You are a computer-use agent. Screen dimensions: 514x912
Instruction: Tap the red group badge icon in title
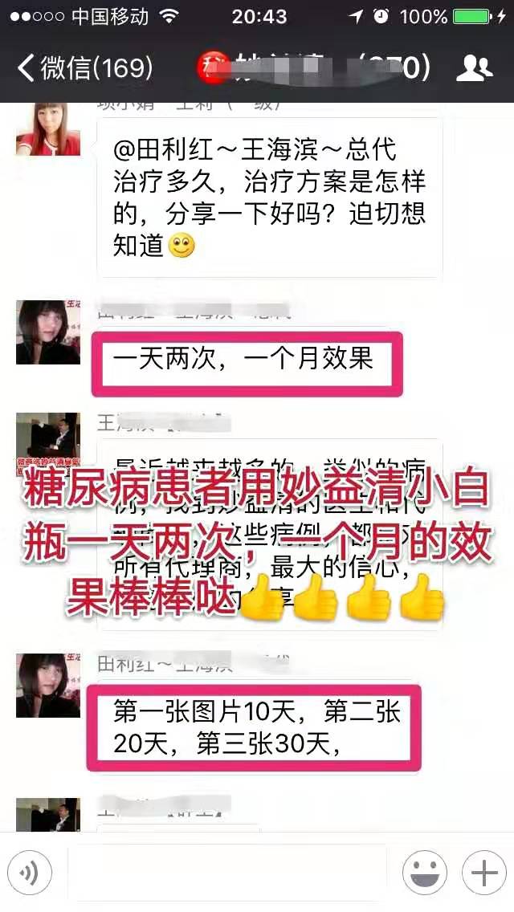coord(213,68)
